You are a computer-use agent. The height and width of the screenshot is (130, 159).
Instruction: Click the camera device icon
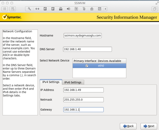(x=76, y=9)
